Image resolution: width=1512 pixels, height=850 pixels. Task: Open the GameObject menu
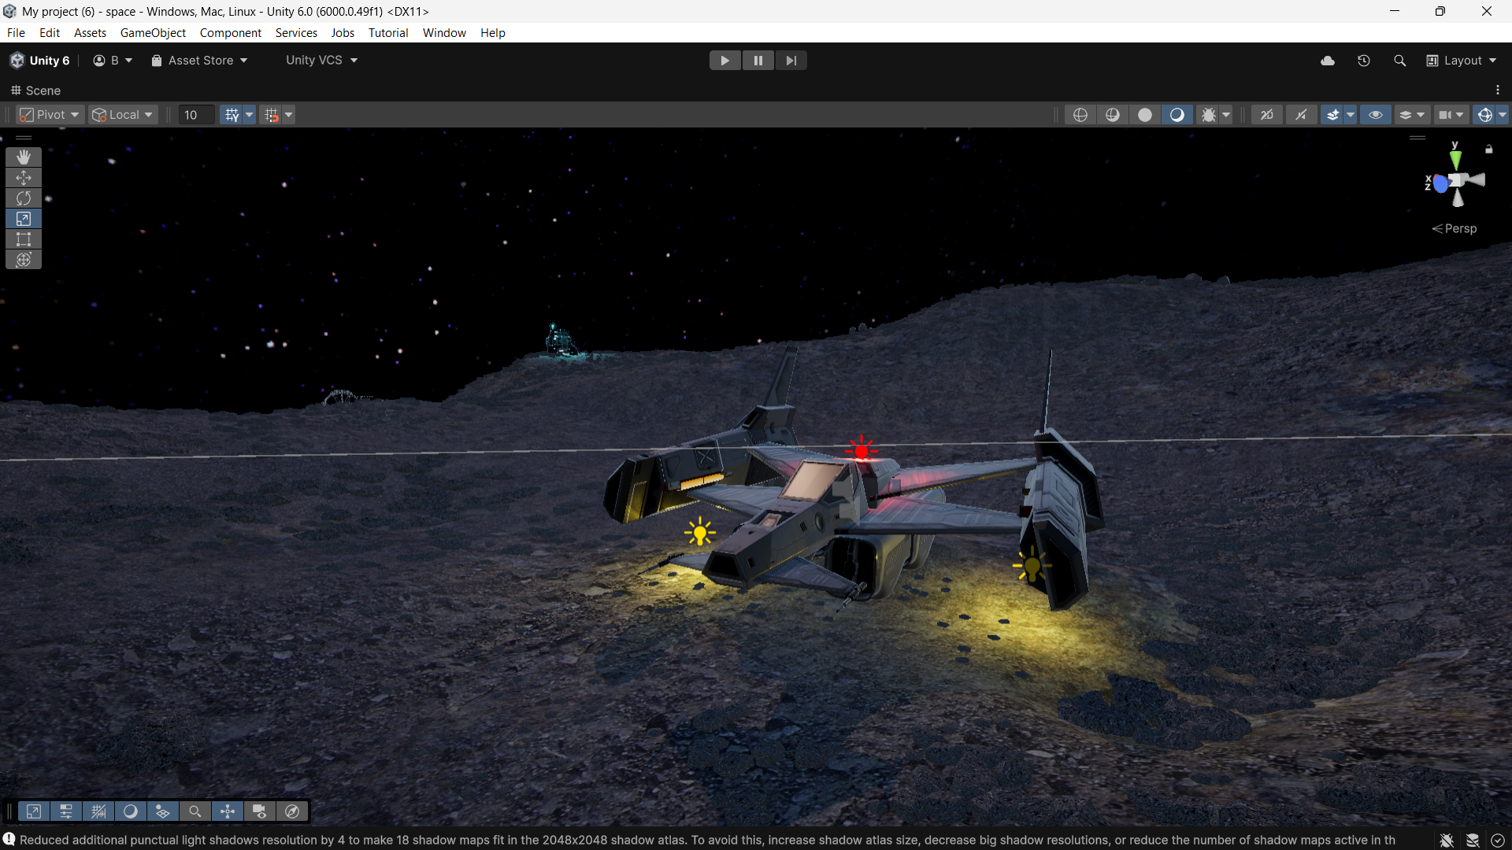click(153, 33)
